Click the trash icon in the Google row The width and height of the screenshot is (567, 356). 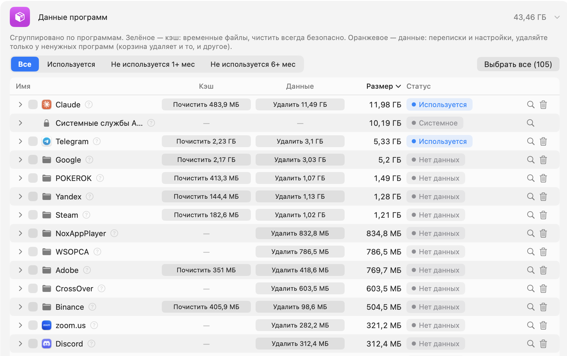click(x=543, y=160)
